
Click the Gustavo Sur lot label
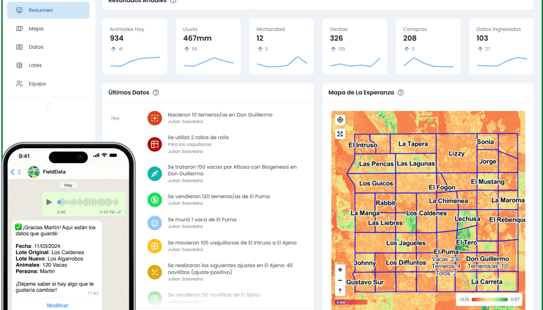point(365,282)
